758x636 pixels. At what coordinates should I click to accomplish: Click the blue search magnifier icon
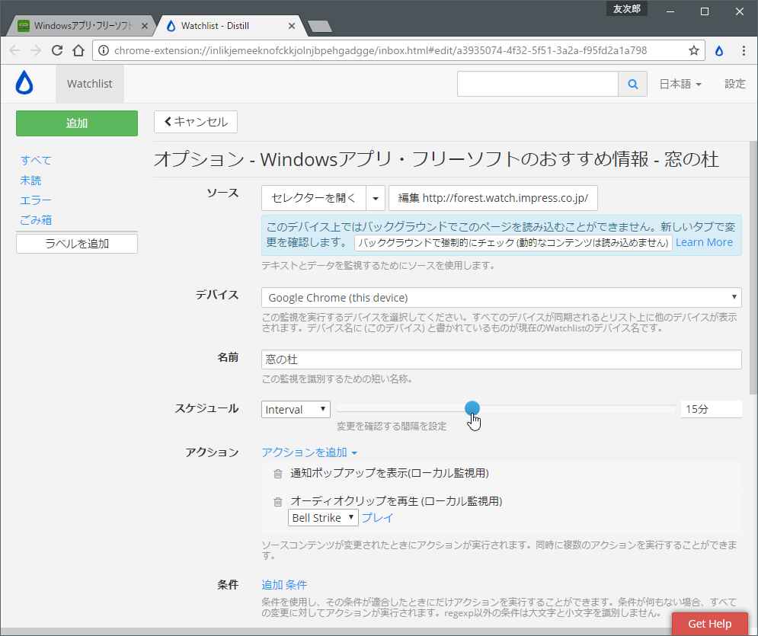(633, 84)
